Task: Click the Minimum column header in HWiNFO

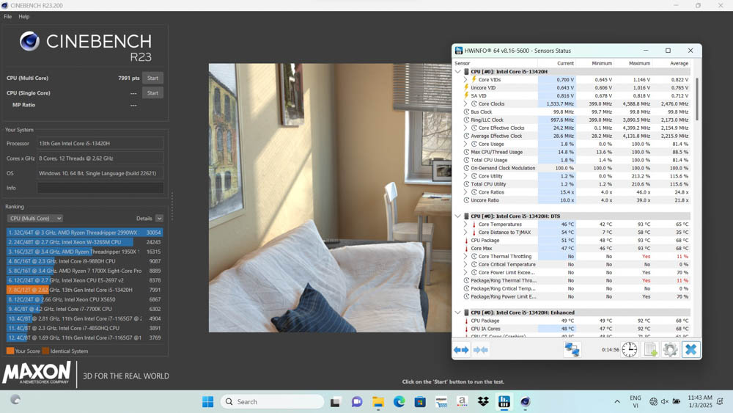Action: [x=602, y=63]
